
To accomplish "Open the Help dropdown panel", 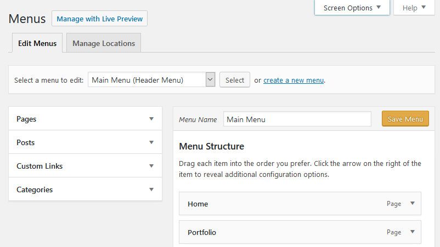I will coord(414,8).
